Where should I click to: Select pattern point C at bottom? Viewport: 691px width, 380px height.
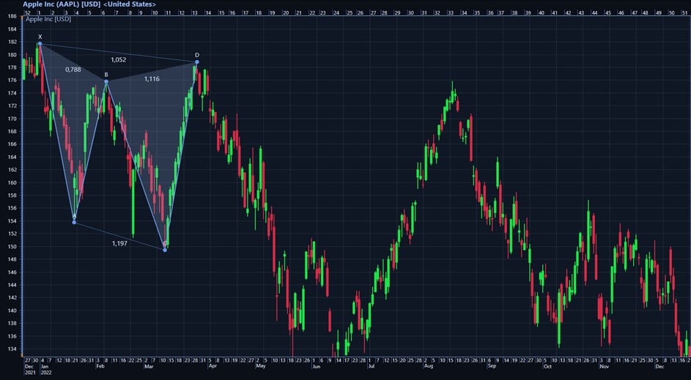click(165, 250)
